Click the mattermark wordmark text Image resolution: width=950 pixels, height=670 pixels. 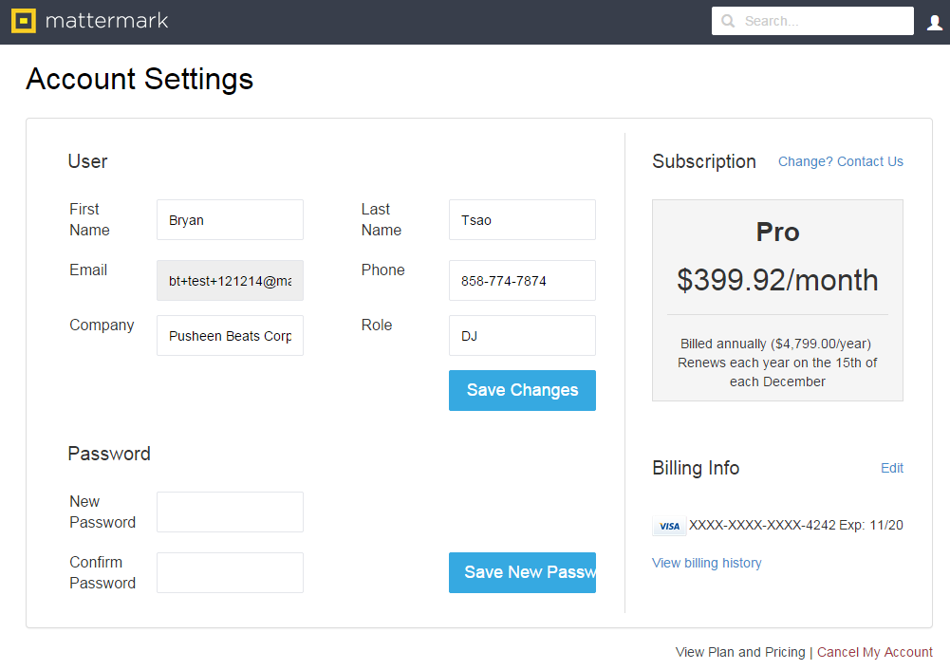point(106,21)
